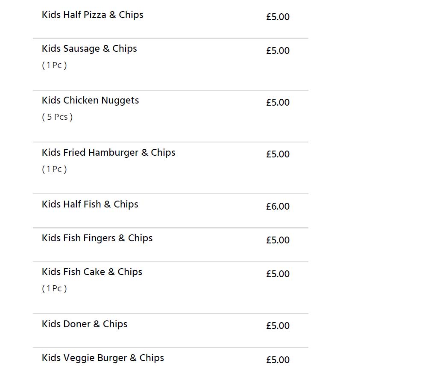Select Kids Fried Hamburger & Chips
431x385 pixels.
pos(108,152)
